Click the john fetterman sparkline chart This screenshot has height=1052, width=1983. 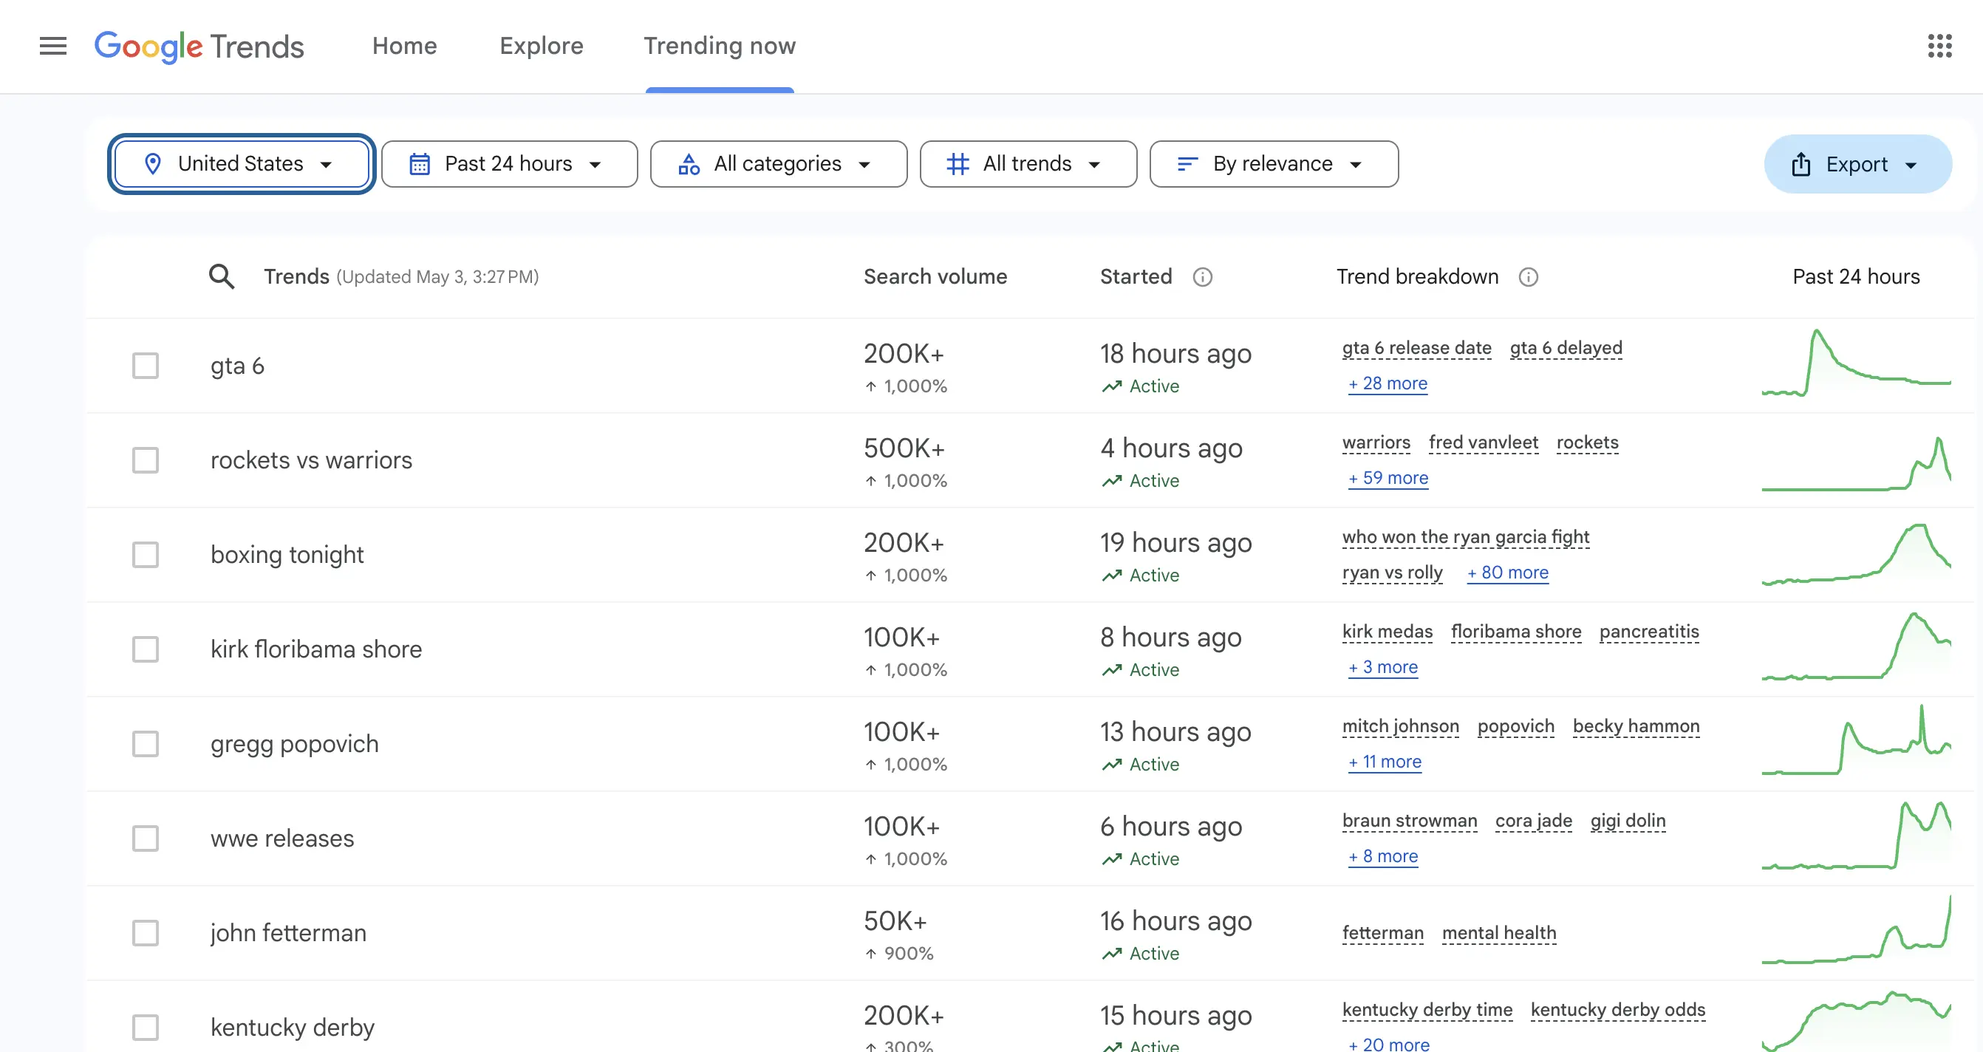1856,929
